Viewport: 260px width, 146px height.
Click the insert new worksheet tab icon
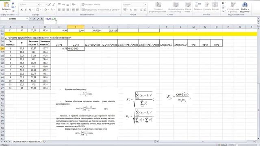pos(44,142)
